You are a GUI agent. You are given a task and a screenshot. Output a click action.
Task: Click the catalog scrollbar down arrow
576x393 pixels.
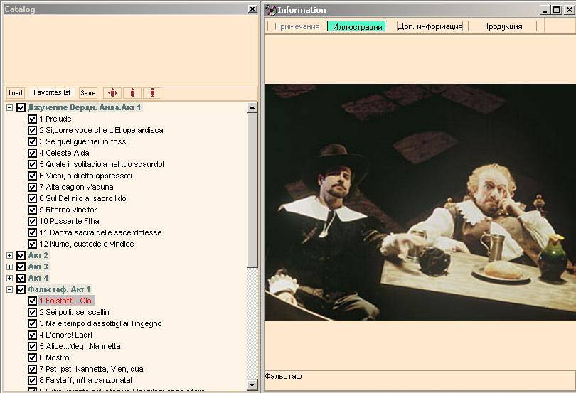coord(252,385)
